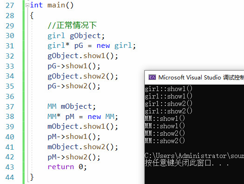The height and width of the screenshot is (184, 244).
Task: Click the 'return' keyword on line 43
Action: click(x=61, y=167)
